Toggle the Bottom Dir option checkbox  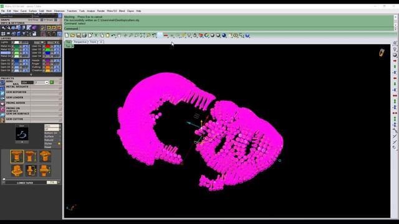tap(60, 133)
